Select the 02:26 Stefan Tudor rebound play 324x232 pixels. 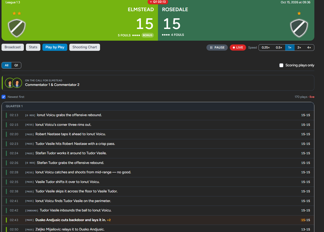click(158, 163)
